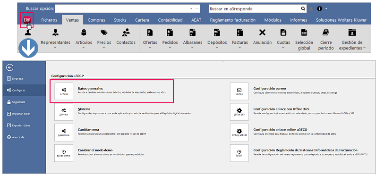Expand the Artículos dropdown chevron
The width and height of the screenshot is (376, 174).
[x=84, y=47]
